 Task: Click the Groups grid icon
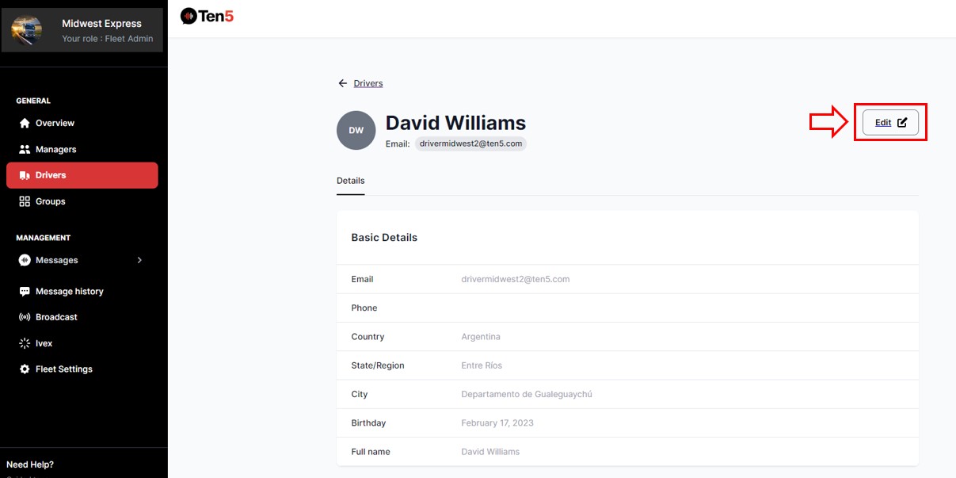pos(25,201)
